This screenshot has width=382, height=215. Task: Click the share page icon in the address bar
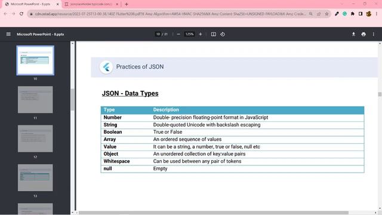(319, 14)
